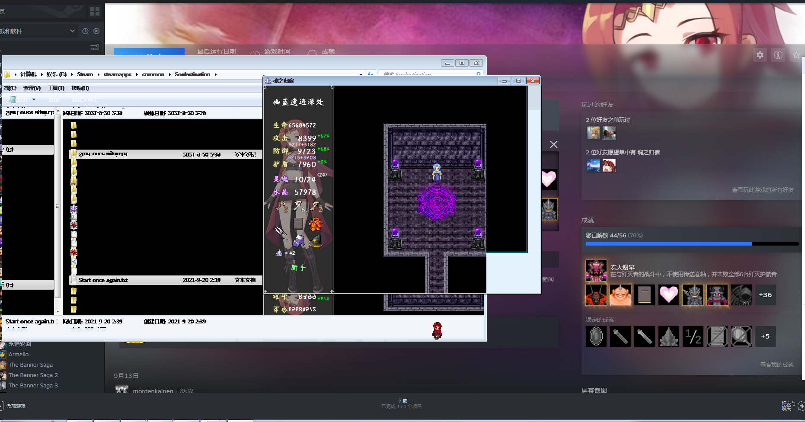Go to common folder in the address bar
The image size is (805, 422).
click(x=153, y=74)
